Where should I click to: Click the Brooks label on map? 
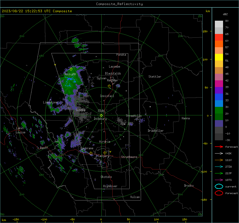click(189, 186)
